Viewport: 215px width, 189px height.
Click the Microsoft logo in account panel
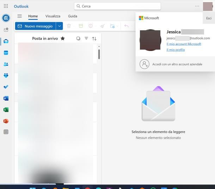(x=149, y=18)
